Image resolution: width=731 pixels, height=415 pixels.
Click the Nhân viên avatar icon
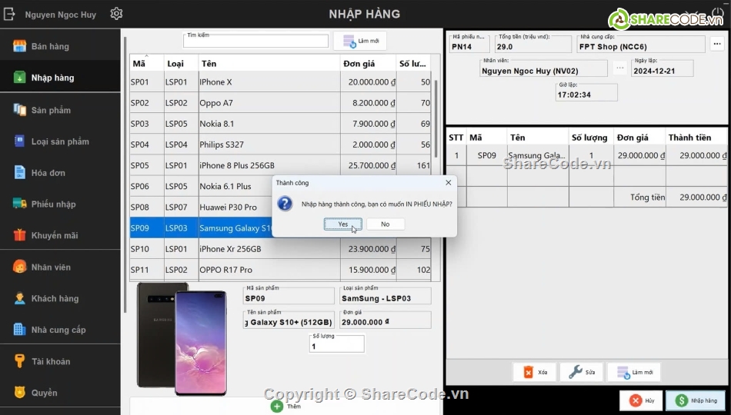point(19,267)
